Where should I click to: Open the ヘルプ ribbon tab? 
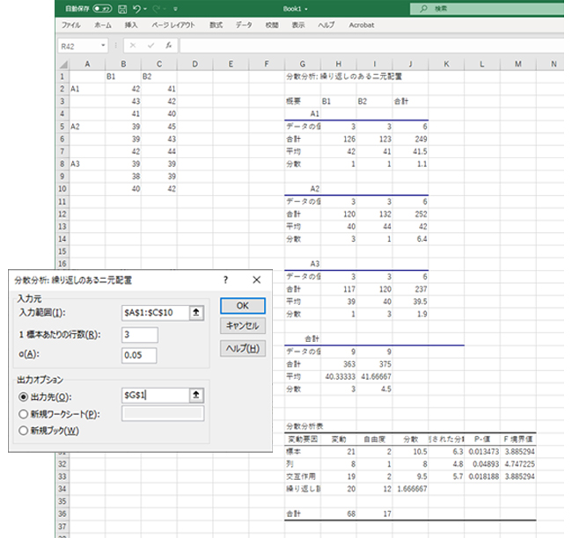(326, 25)
